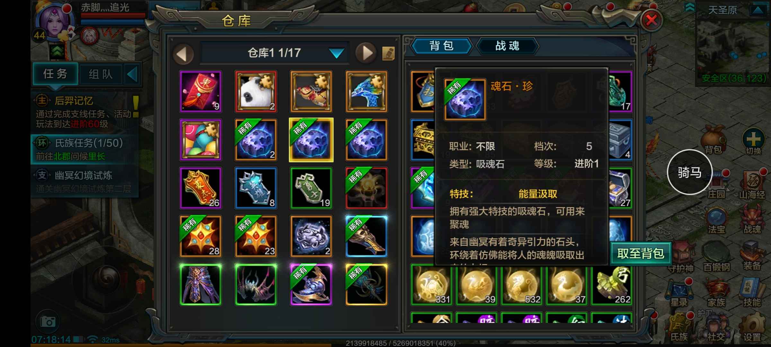Switch to the 组队 tab

click(101, 74)
